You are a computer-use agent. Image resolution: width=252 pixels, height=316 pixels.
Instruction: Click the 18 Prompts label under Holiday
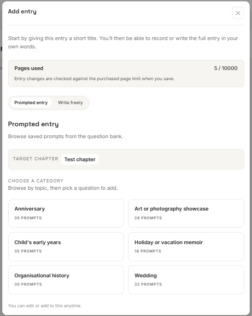click(148, 251)
